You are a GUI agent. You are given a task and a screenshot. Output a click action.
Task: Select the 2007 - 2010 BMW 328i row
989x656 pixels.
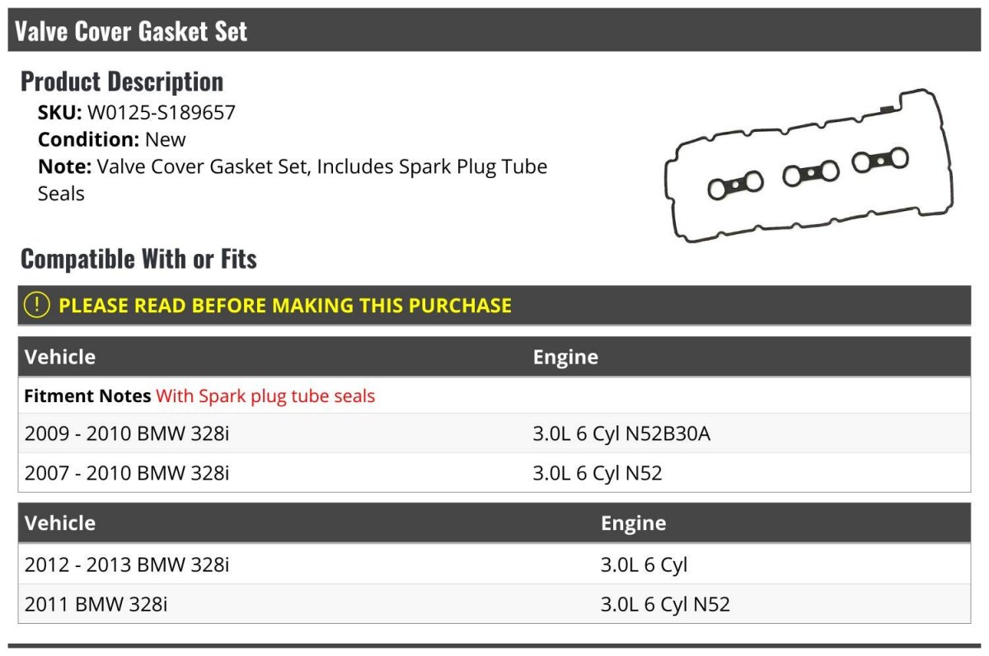point(494,473)
